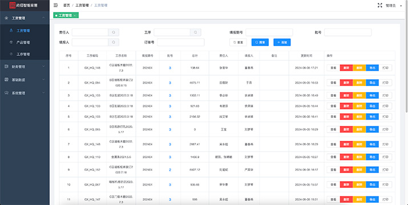The image size is (408, 205).
Task: Open the blue batch number 3 in row 6
Action: [x=170, y=129]
